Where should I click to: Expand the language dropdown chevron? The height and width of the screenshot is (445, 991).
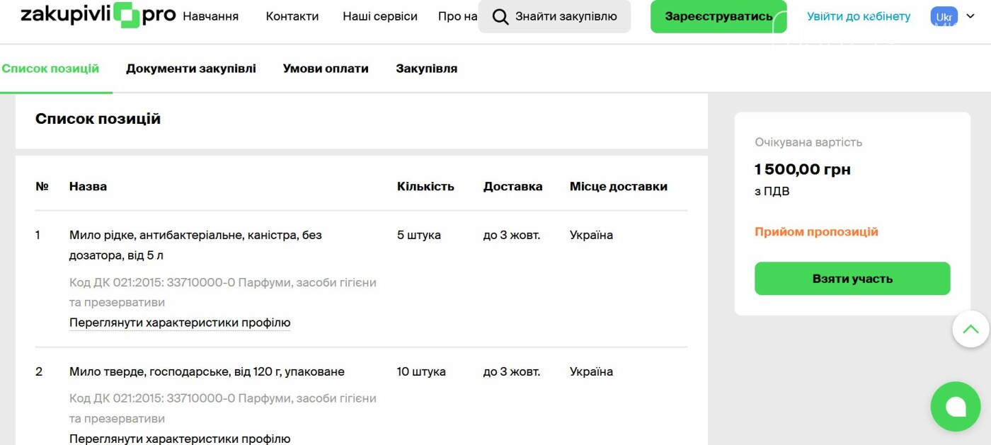tap(970, 17)
